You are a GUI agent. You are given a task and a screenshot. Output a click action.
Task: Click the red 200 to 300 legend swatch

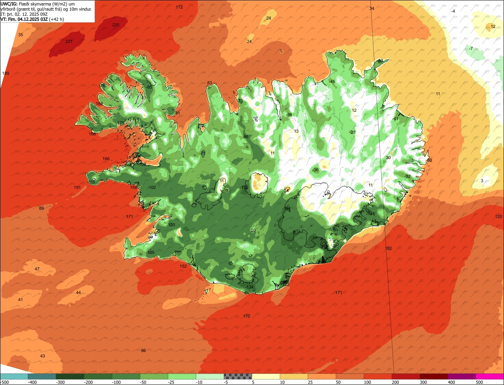point(406,376)
